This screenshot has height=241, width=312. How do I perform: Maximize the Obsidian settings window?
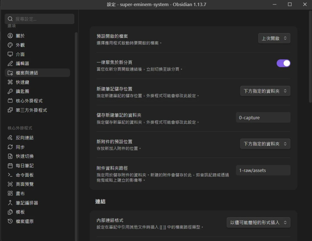point(290,4)
